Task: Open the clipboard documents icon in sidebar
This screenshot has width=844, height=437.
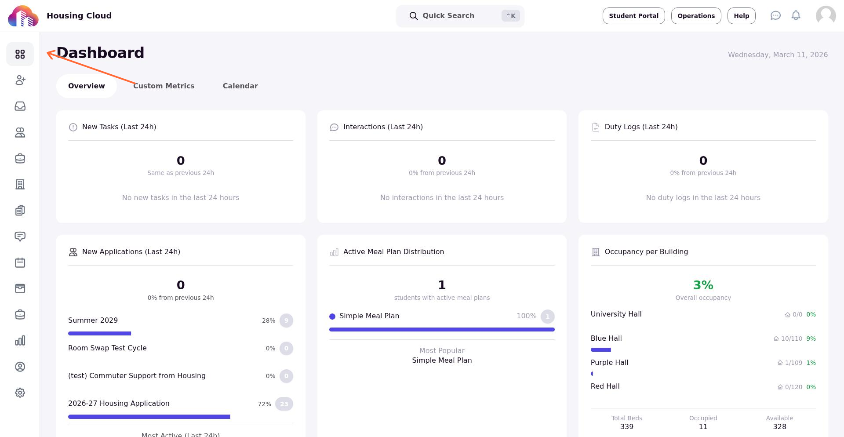Action: pos(20,210)
